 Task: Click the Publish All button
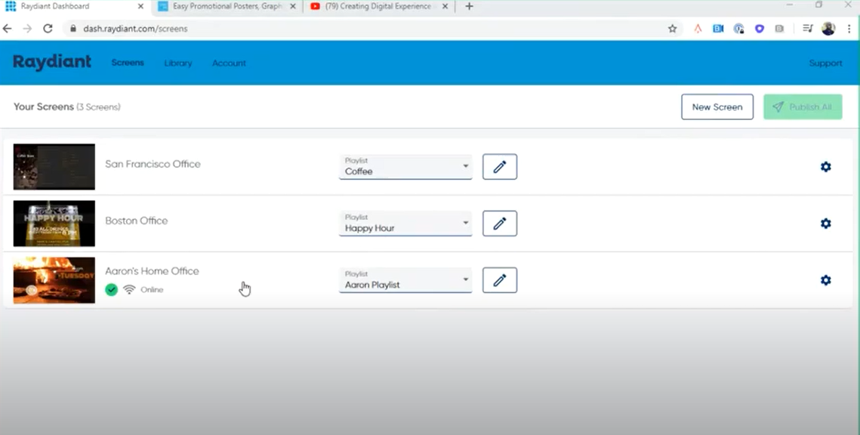[803, 106]
